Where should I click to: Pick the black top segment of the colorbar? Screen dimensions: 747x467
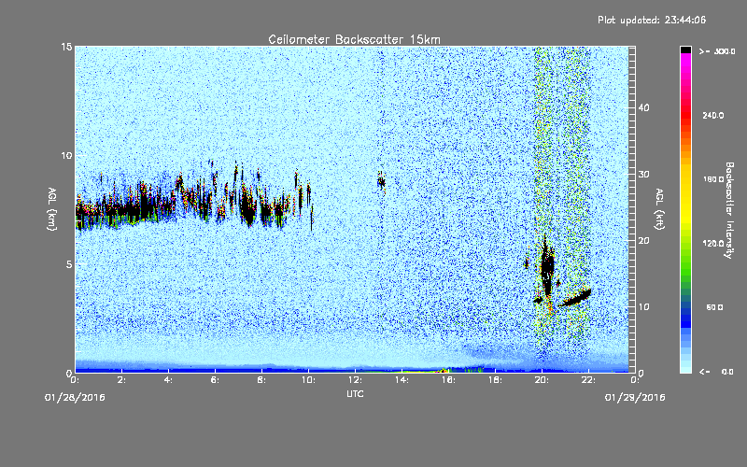click(685, 50)
